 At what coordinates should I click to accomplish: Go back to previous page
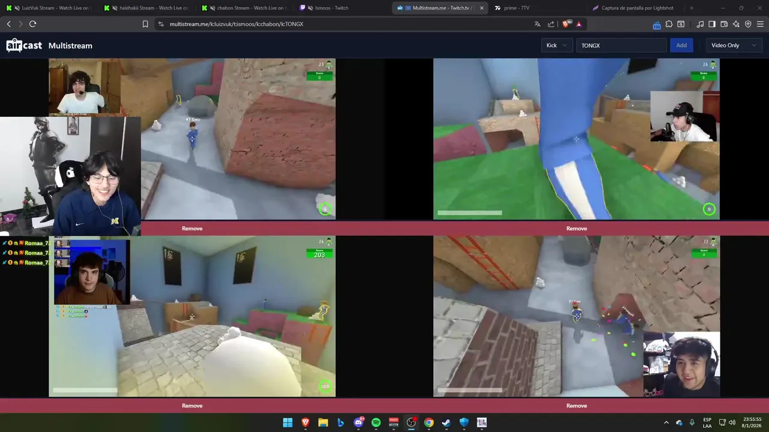coord(8,24)
